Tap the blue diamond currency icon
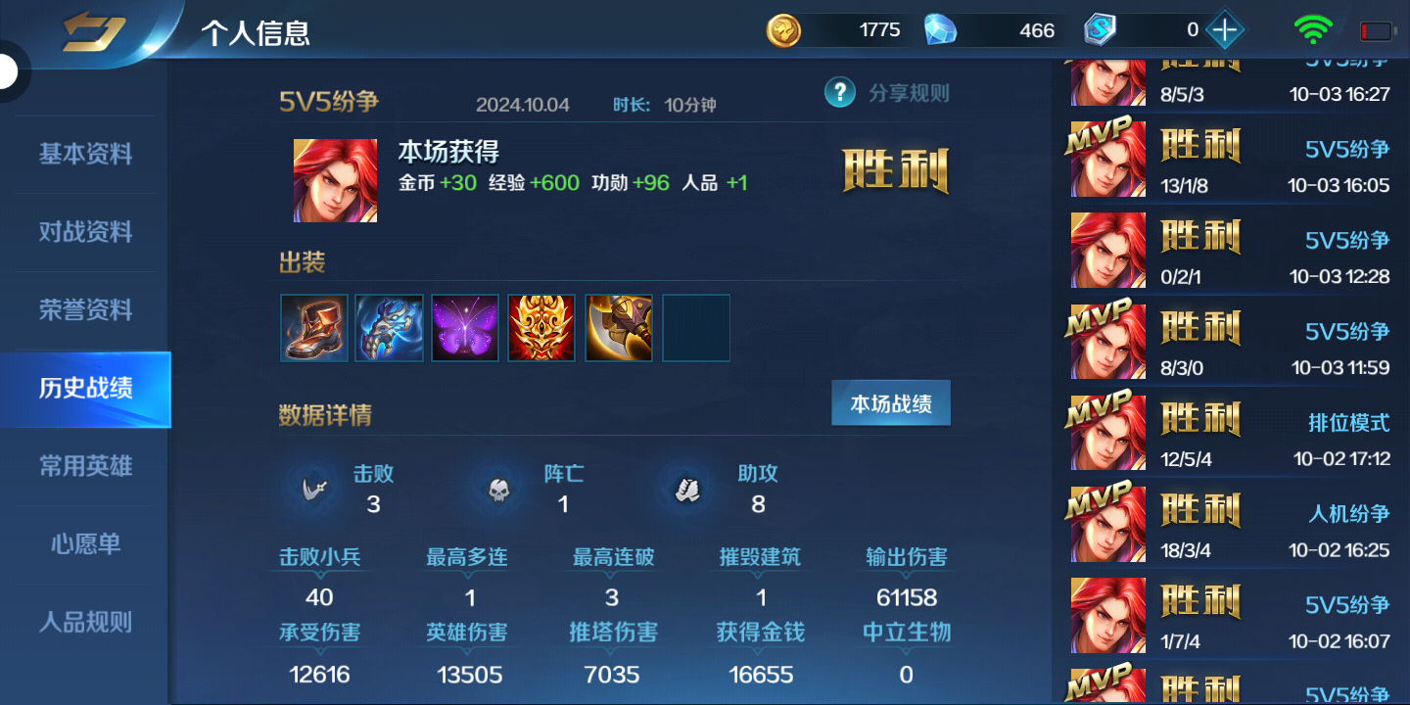1410x705 pixels. point(940,30)
